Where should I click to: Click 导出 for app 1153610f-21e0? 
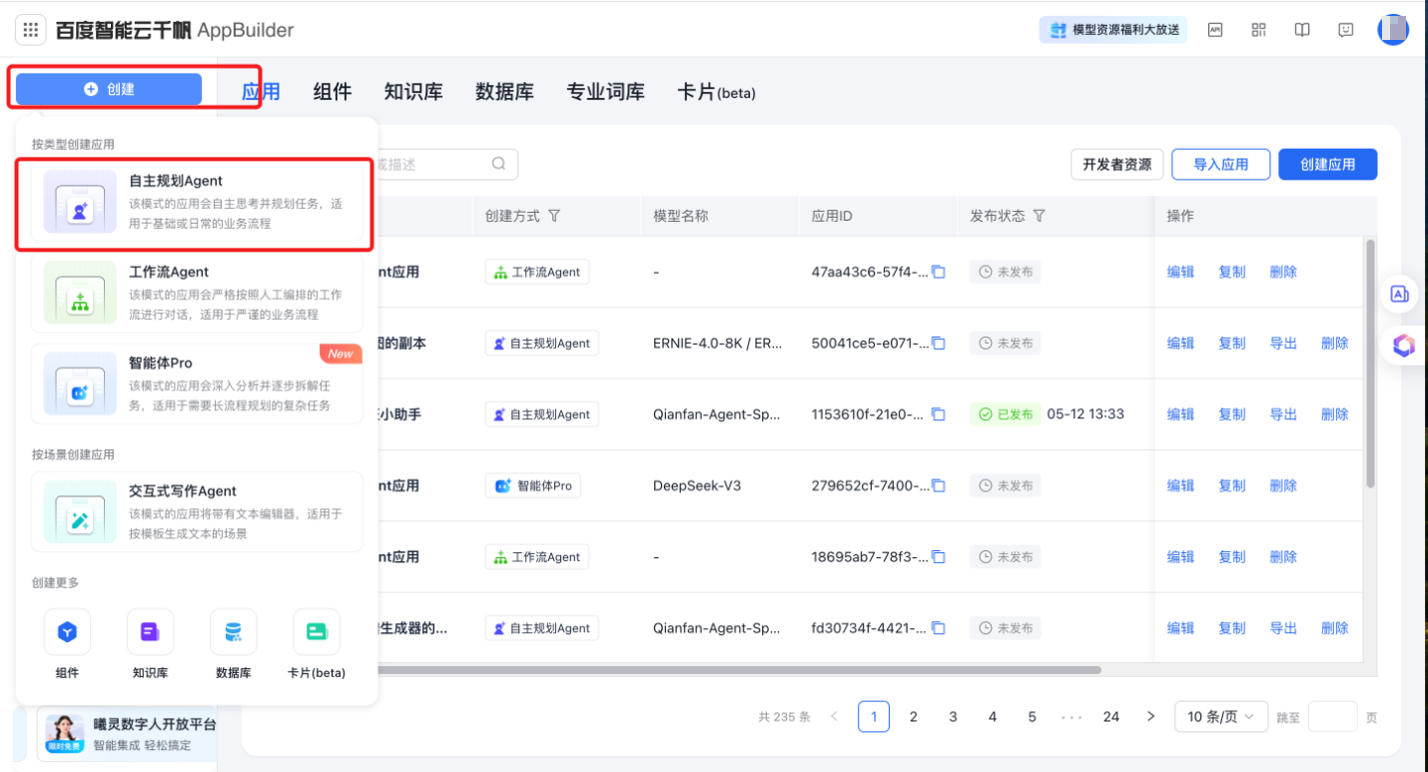[1283, 414]
